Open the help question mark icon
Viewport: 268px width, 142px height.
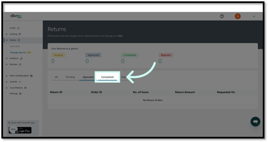(x=222, y=16)
